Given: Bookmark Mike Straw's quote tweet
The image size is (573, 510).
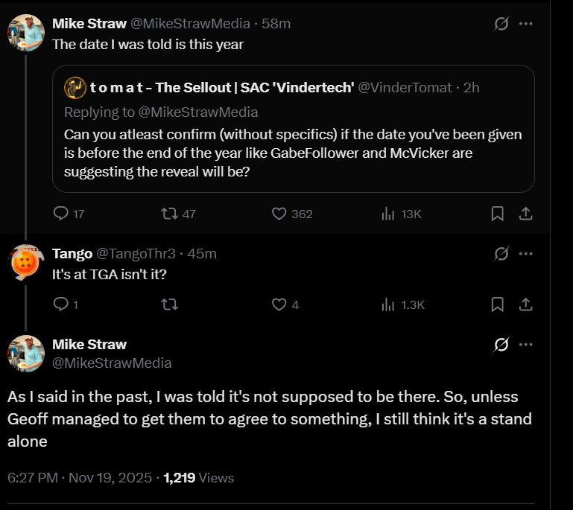Looking at the screenshot, I should click(x=497, y=214).
